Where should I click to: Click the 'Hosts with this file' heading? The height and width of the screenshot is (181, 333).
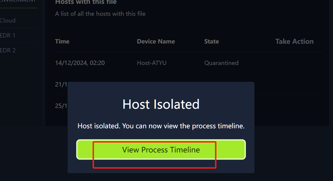click(86, 2)
